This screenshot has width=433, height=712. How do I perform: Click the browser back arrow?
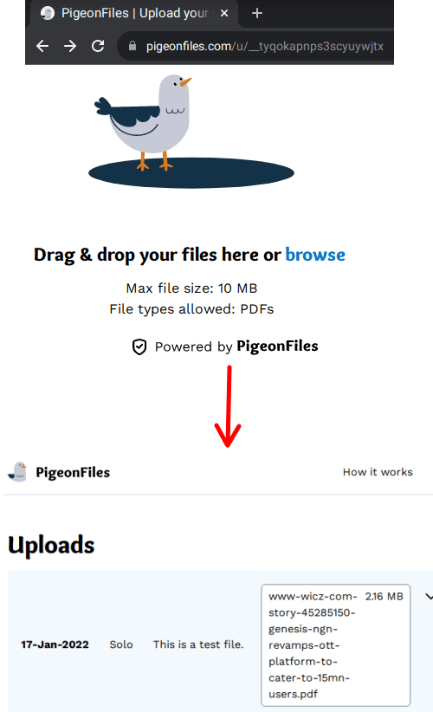click(42, 46)
